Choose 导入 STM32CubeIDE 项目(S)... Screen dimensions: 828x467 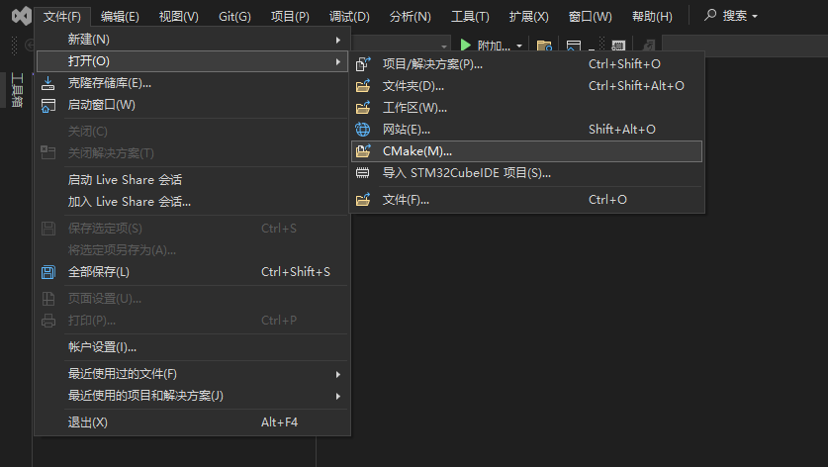(526, 173)
